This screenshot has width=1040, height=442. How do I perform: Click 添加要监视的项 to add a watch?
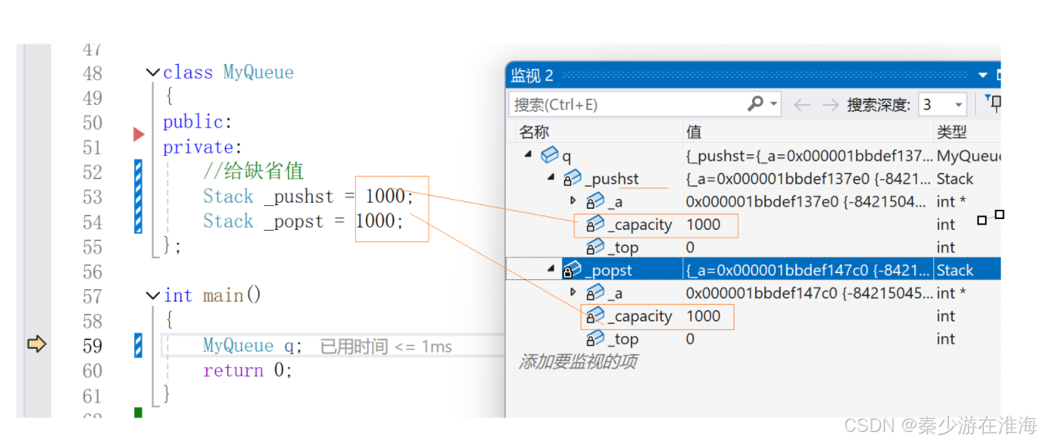(578, 361)
